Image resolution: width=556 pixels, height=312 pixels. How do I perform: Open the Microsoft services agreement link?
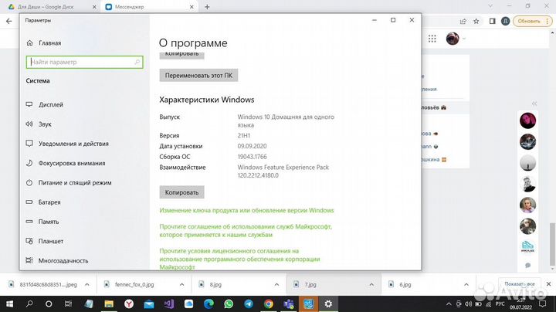tap(246, 230)
